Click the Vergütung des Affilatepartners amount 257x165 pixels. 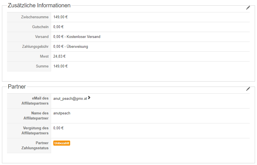pyautogui.click(x=58, y=128)
